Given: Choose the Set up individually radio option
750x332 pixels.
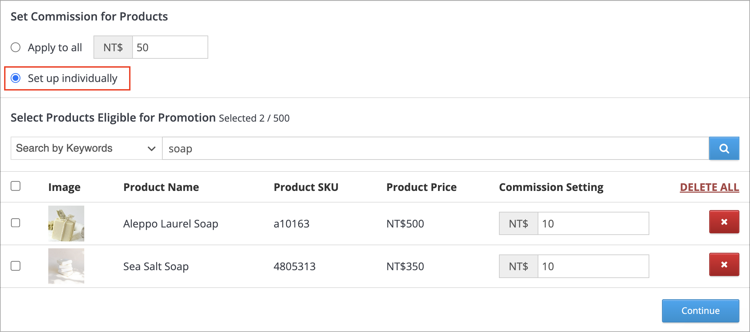Looking at the screenshot, I should [x=15, y=78].
